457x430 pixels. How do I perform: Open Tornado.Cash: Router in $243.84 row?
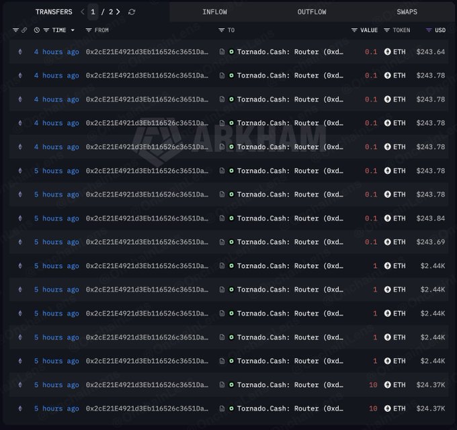290,218
